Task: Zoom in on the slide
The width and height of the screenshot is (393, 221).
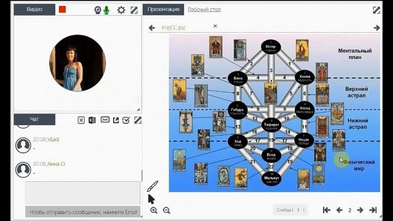Action: pyautogui.click(x=154, y=210)
